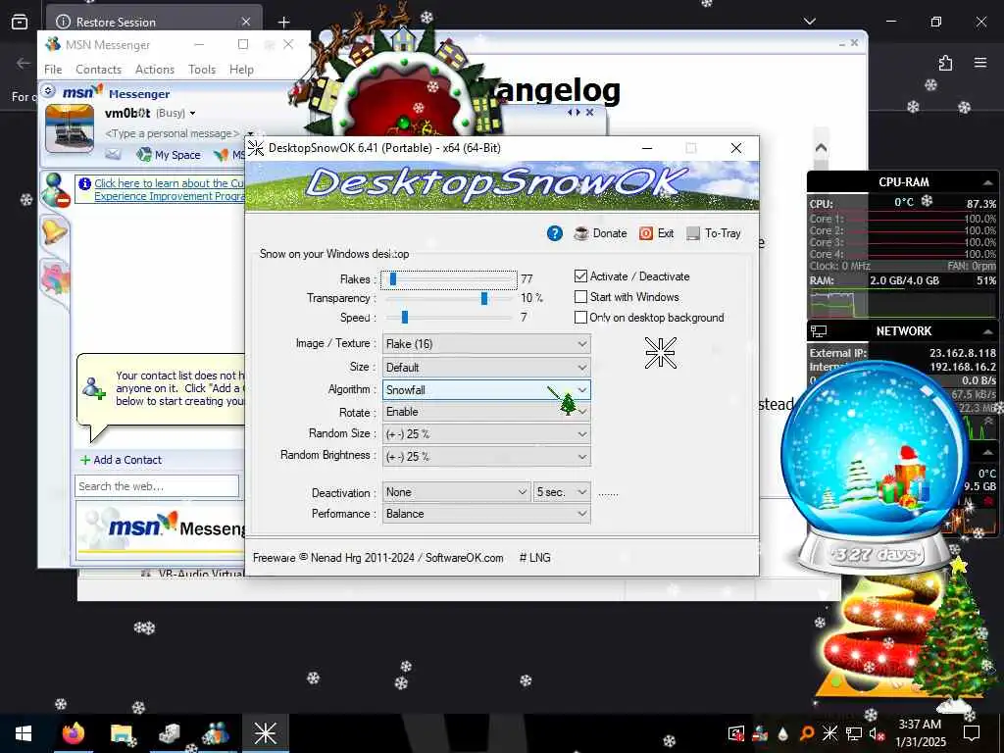Open File Explorer from the taskbar
The image size is (1004, 753).
[121, 733]
